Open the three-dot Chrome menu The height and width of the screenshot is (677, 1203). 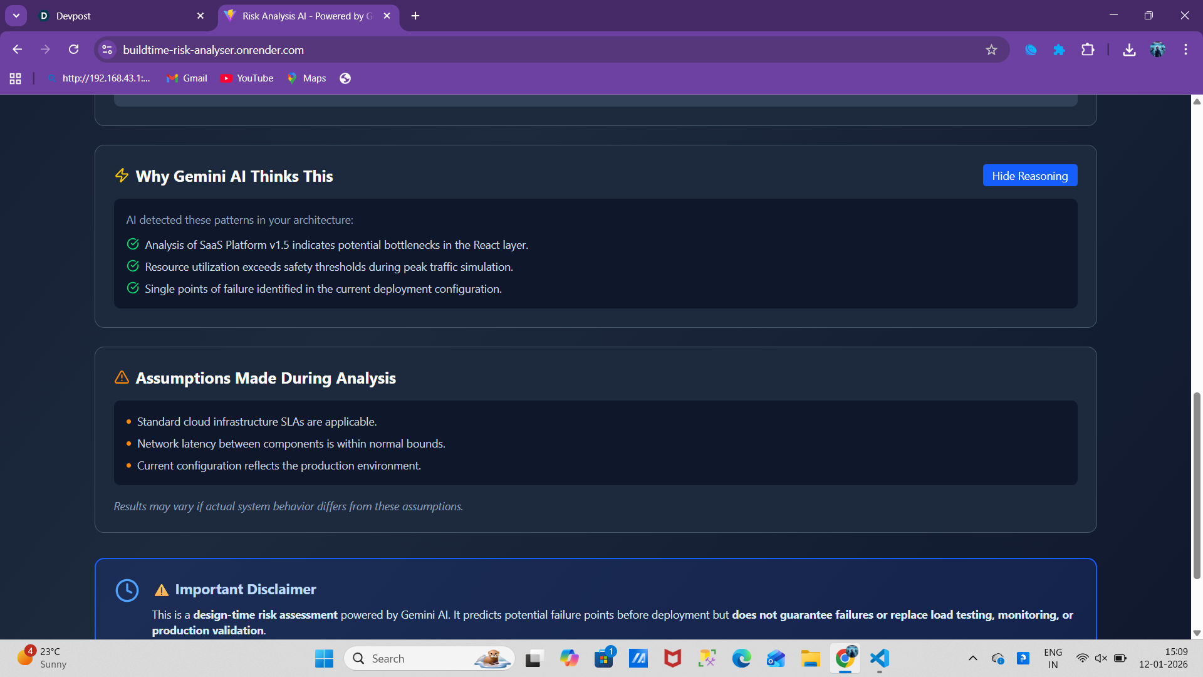1185,50
